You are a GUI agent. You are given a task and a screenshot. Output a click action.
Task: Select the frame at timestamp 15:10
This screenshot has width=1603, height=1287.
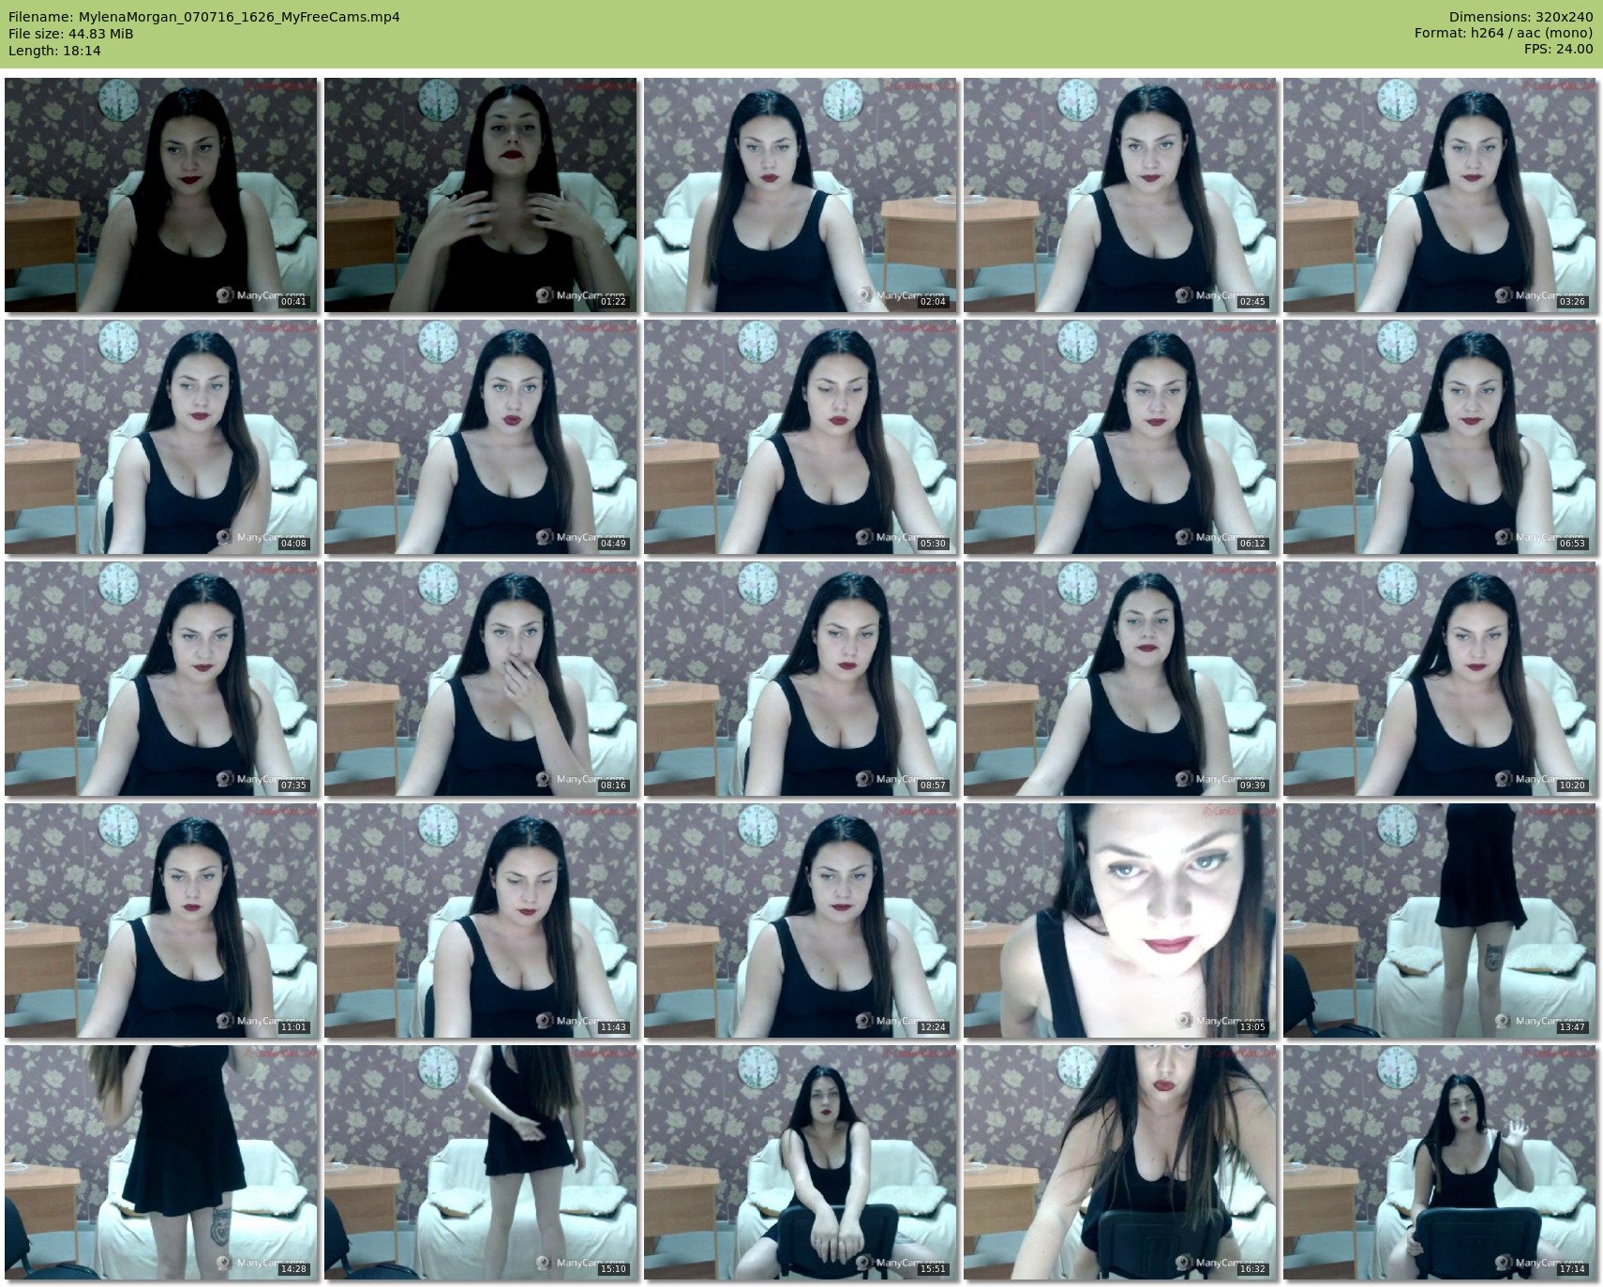pos(480,1162)
